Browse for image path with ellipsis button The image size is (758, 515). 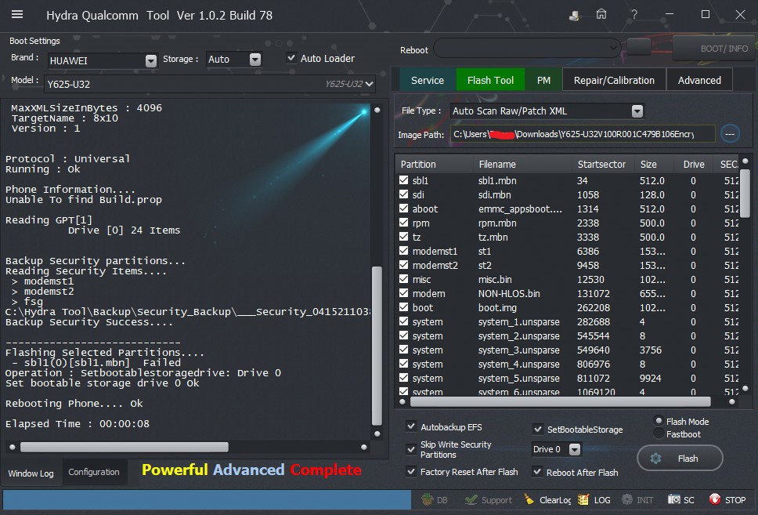coord(729,134)
